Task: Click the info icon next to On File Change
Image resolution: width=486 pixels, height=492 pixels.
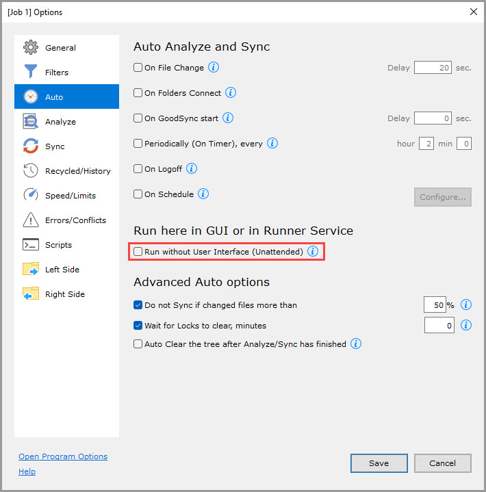Action: point(214,68)
